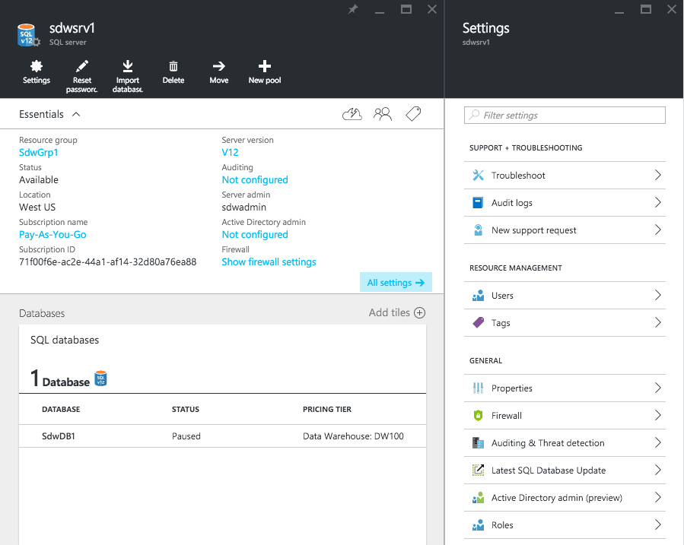Viewport: 684px width, 545px height.
Task: Click the Roles icon in Settings
Action: tap(478, 525)
